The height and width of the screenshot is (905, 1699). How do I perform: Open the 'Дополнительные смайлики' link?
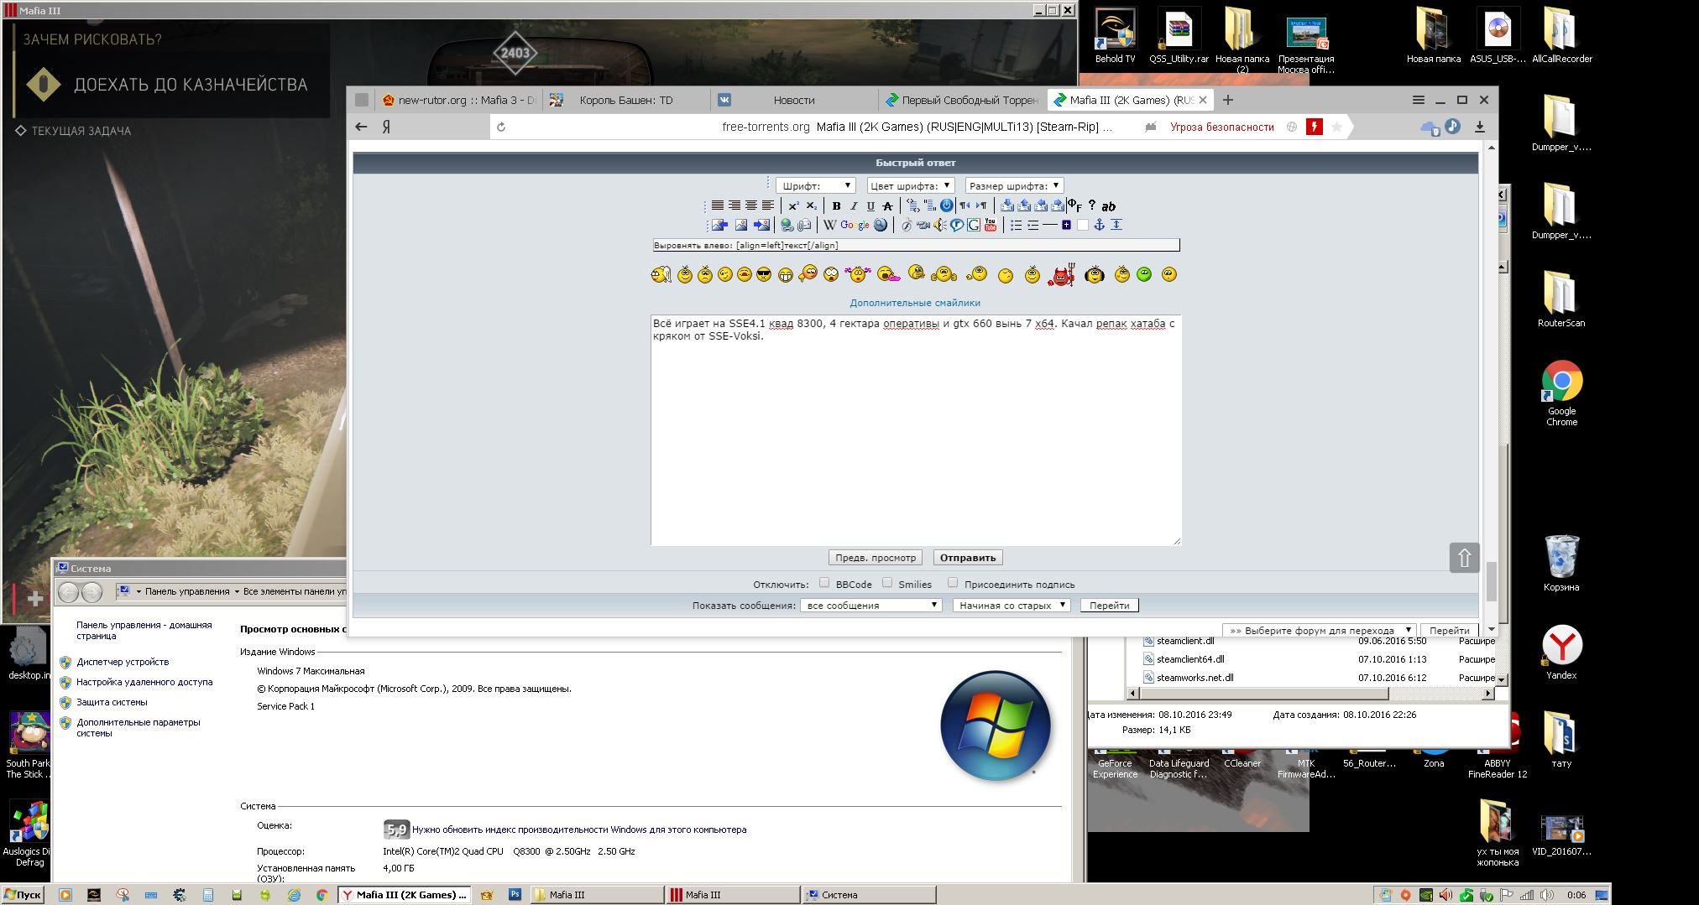coord(915,303)
